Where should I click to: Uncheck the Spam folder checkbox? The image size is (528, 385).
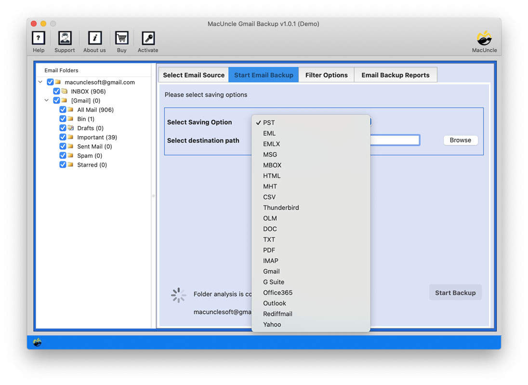pos(63,155)
